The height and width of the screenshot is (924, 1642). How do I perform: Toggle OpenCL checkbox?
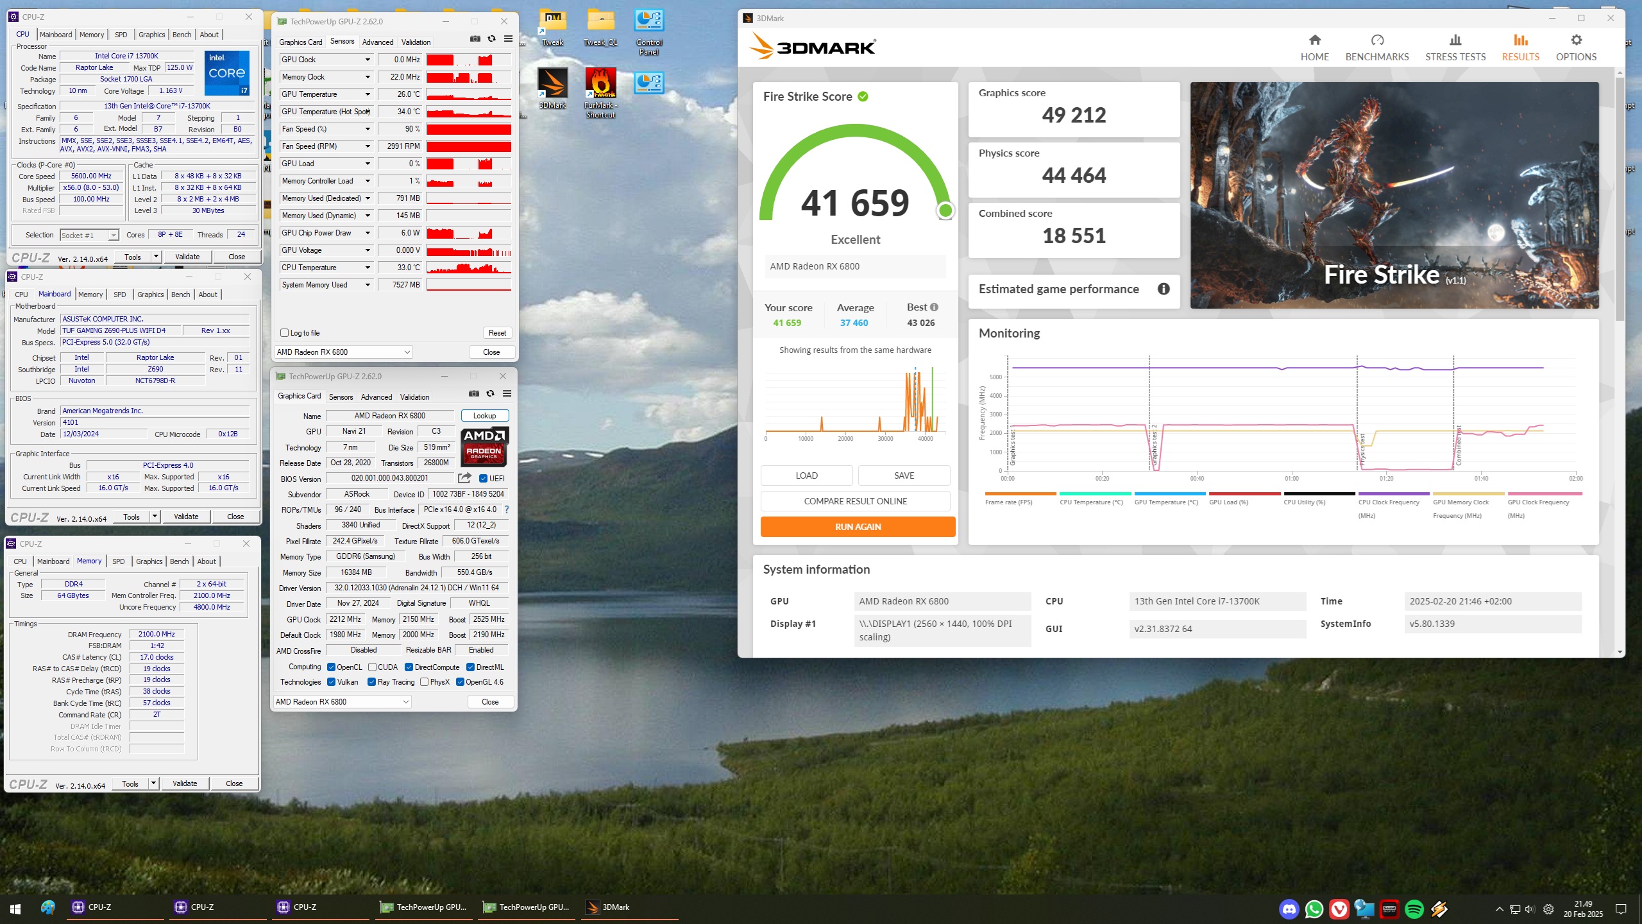click(x=331, y=667)
